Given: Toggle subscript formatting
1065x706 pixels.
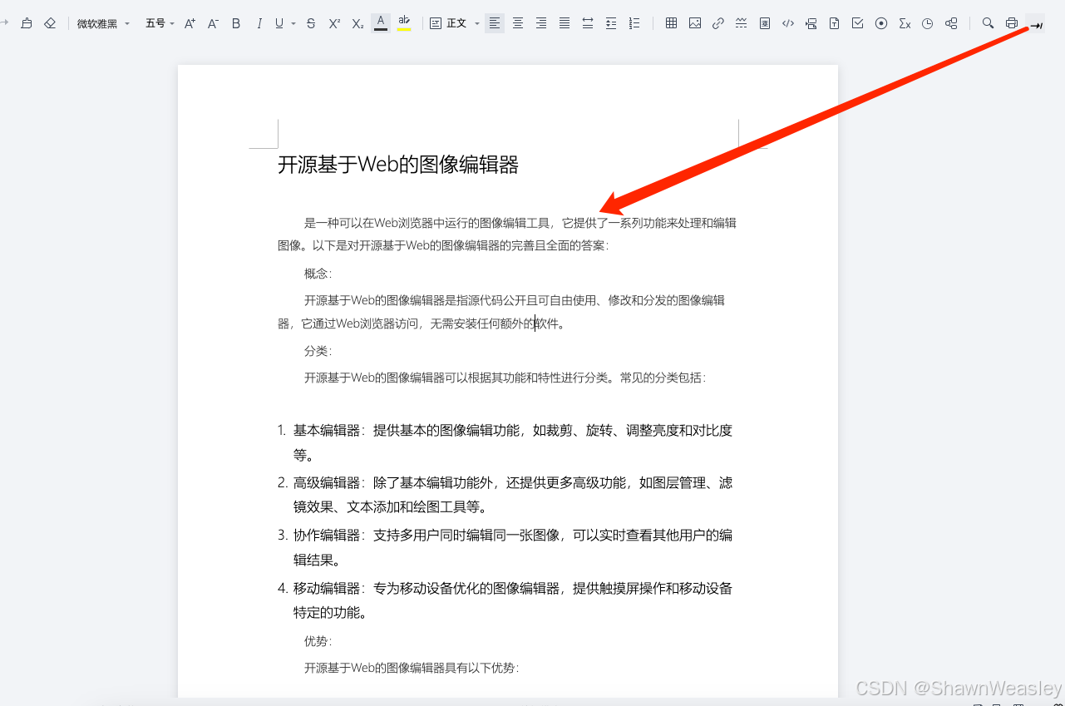Looking at the screenshot, I should click(x=357, y=23).
